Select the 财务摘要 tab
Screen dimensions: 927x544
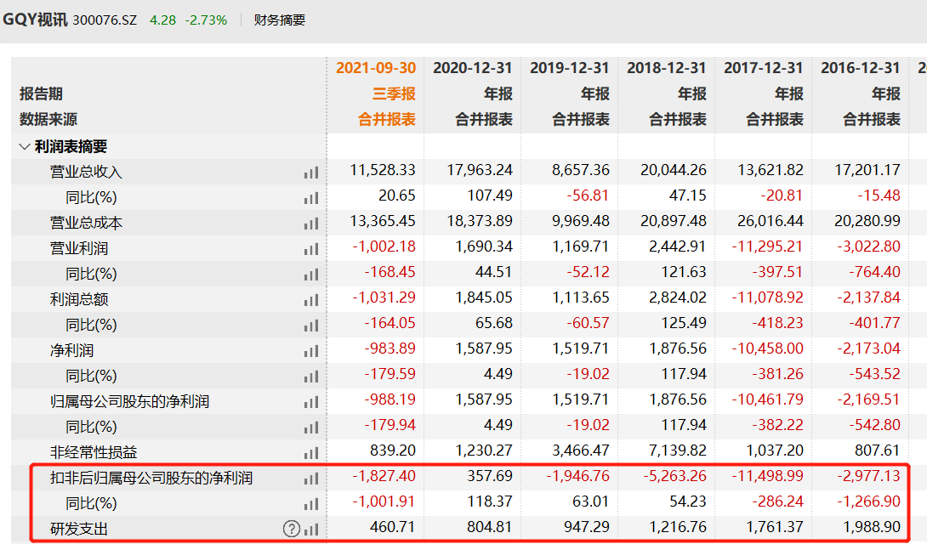tap(279, 20)
